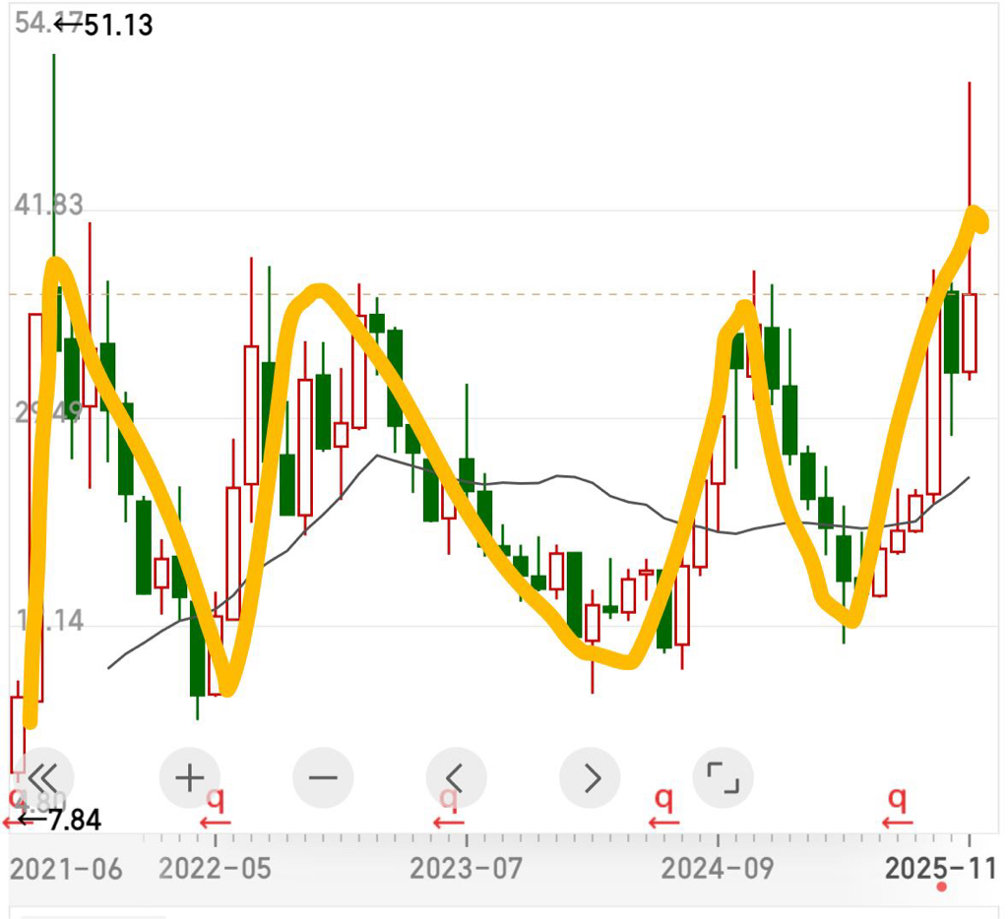Open the fullscreen view with the corner-brackets icon
1008x919 pixels.
[724, 778]
